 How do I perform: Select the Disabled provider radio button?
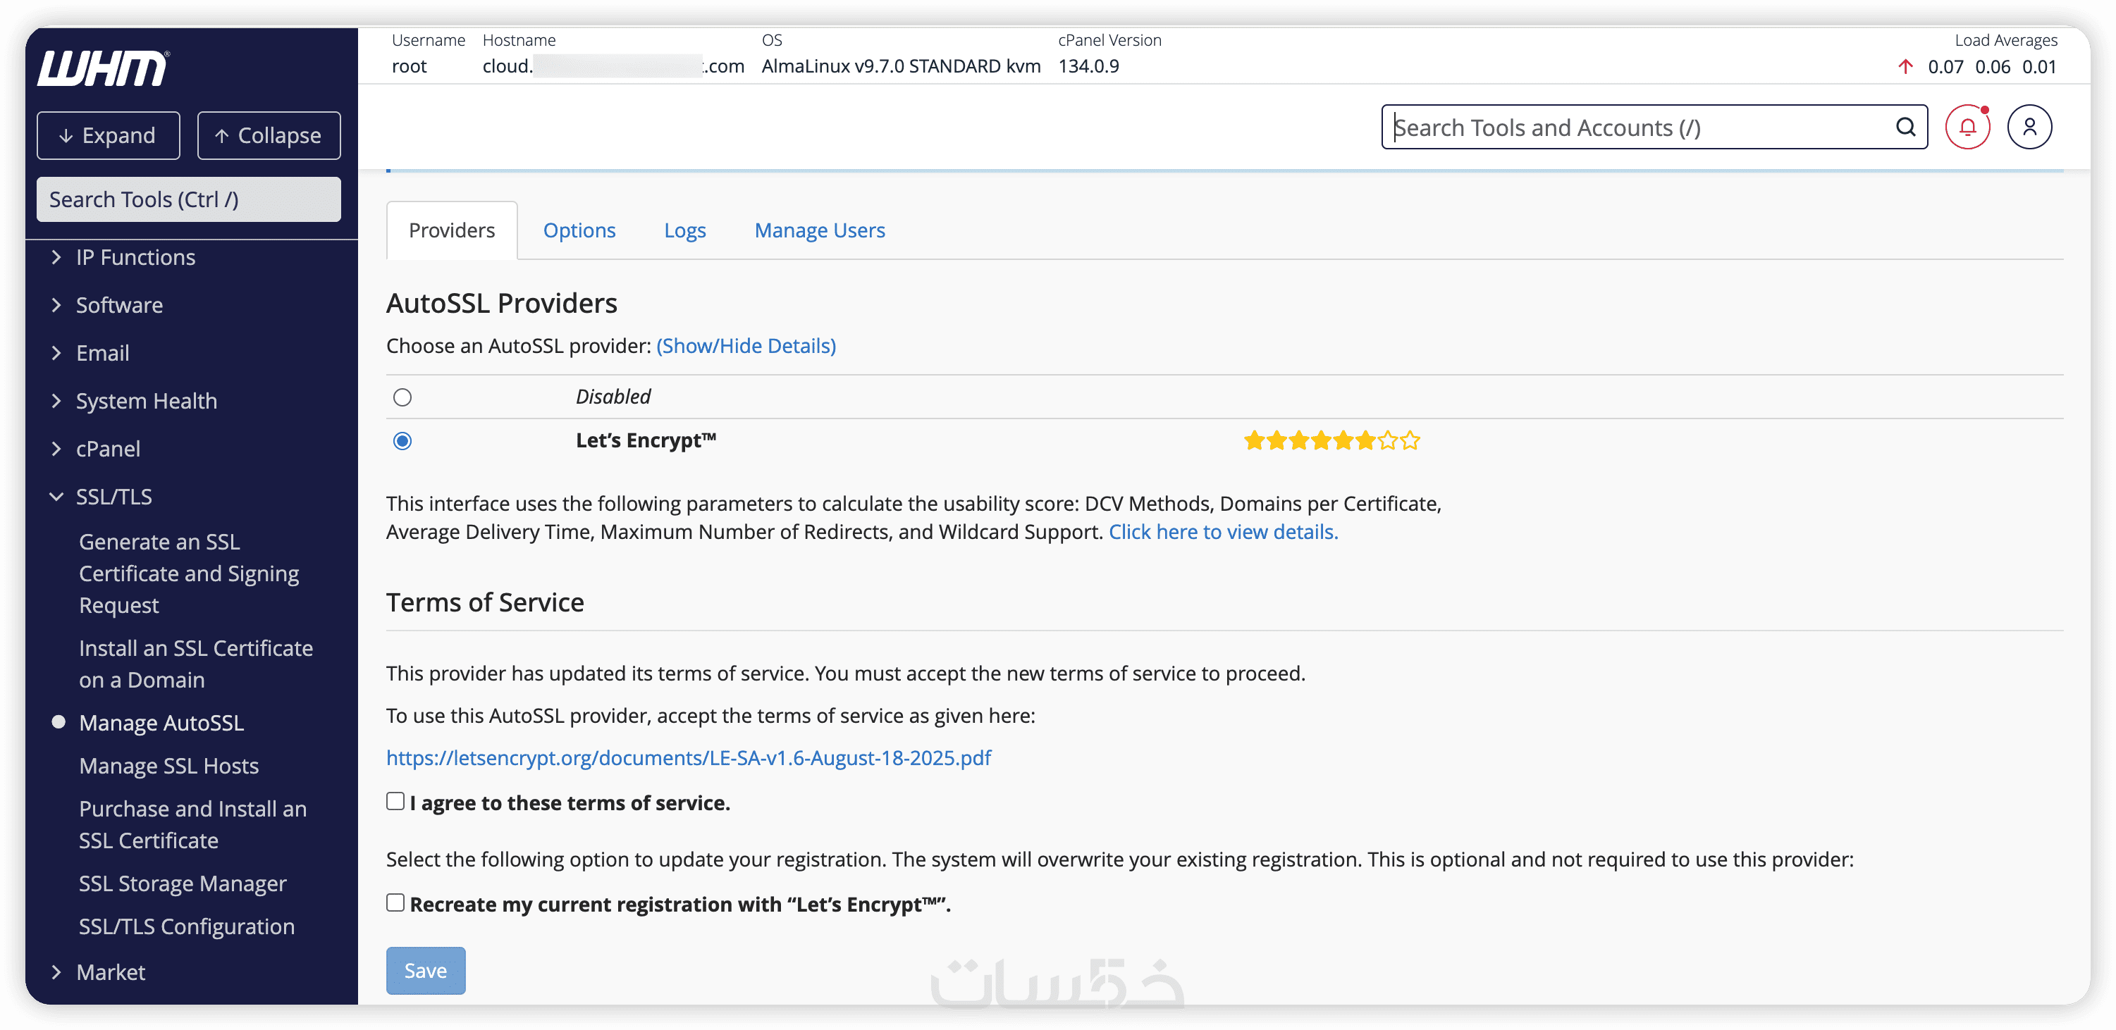click(x=402, y=397)
